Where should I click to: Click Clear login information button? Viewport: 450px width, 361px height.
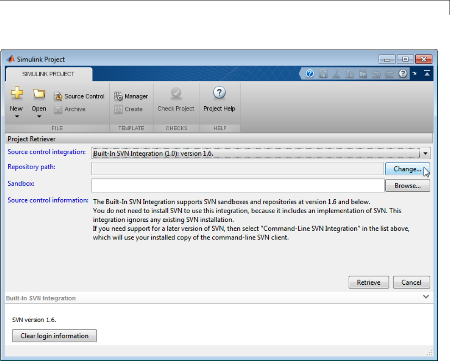(x=55, y=336)
